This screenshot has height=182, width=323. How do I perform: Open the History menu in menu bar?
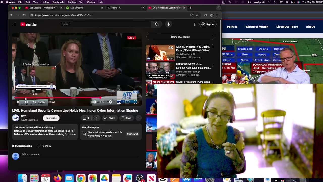(45, 2)
